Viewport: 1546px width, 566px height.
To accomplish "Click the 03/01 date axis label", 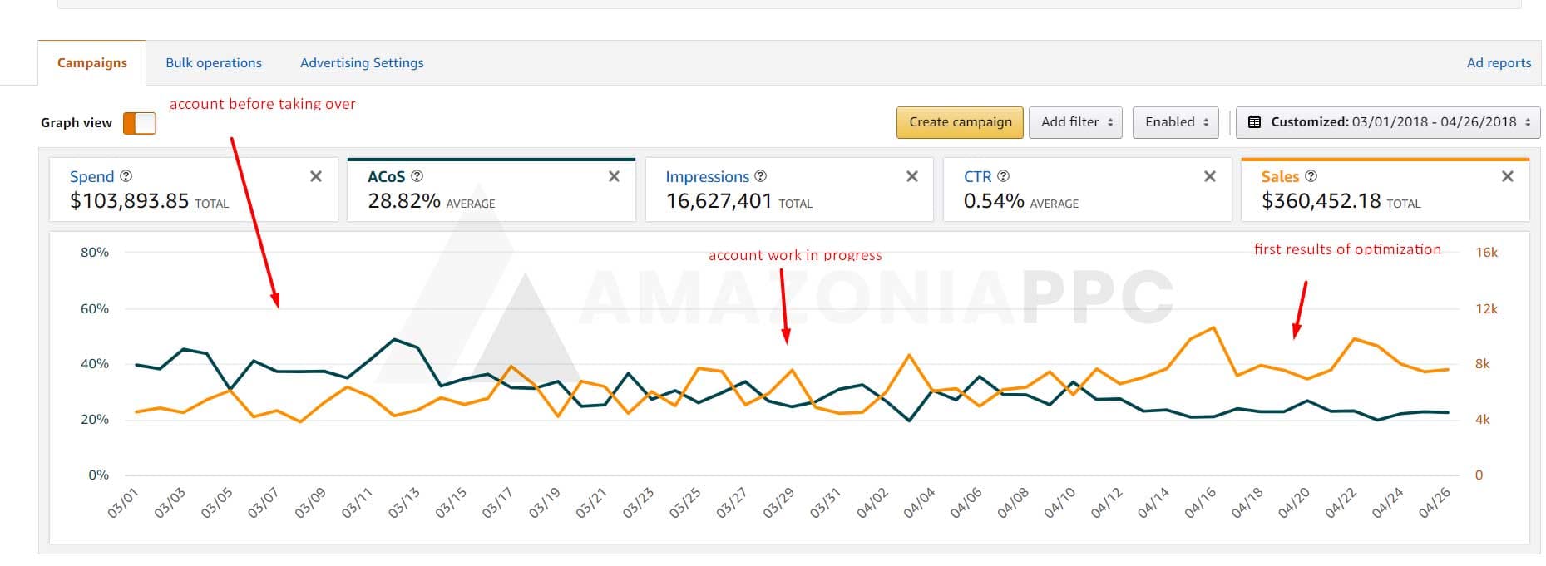I will tap(123, 504).
